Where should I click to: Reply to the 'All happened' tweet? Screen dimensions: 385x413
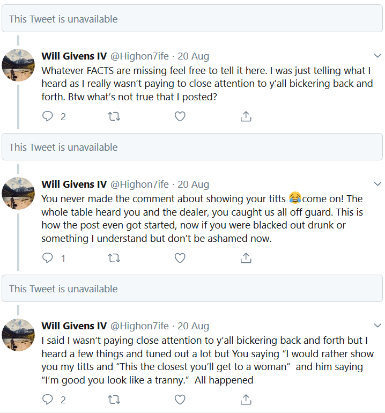point(48,400)
